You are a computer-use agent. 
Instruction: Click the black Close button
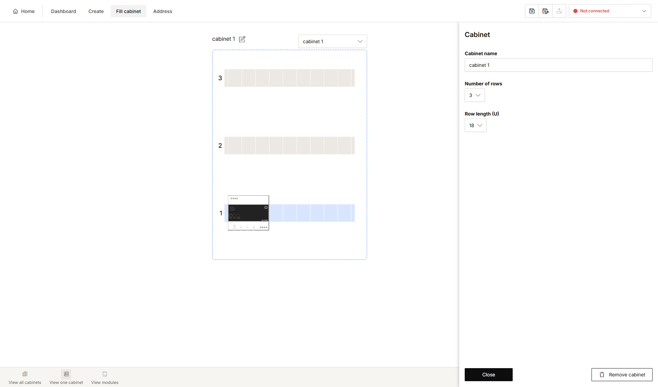(489, 375)
